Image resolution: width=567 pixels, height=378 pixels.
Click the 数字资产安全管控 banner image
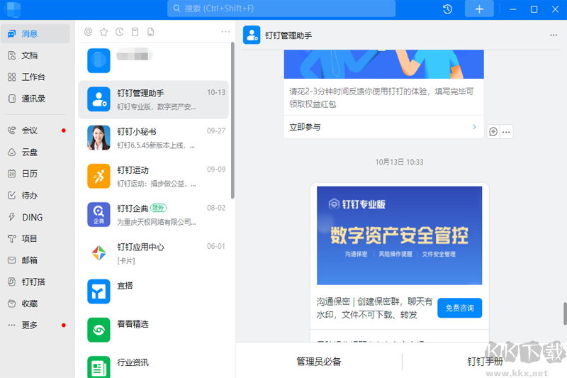(399, 235)
